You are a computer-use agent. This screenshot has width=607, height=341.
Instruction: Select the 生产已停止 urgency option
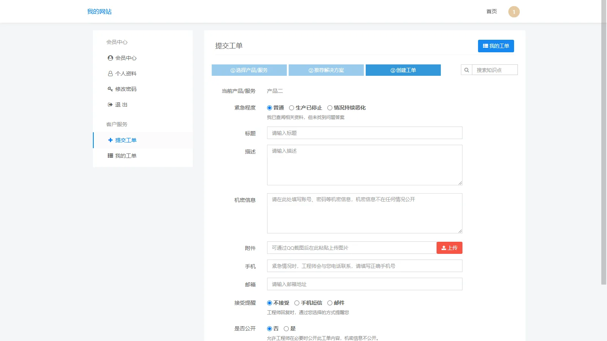pos(291,108)
